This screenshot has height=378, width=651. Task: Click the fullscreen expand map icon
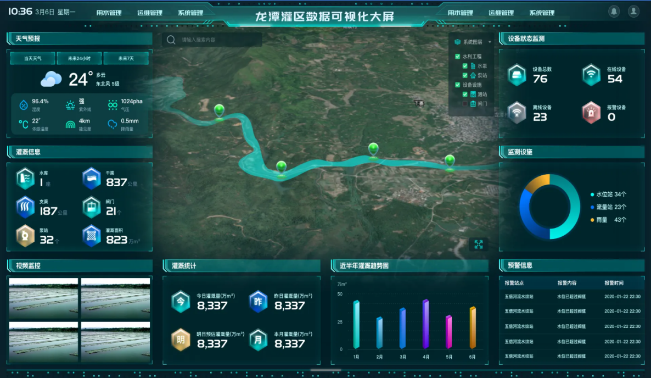479,244
